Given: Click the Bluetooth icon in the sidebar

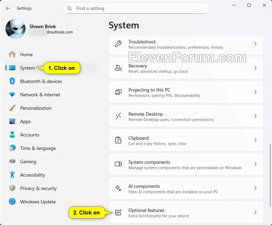Looking at the screenshot, I should [x=12, y=81].
